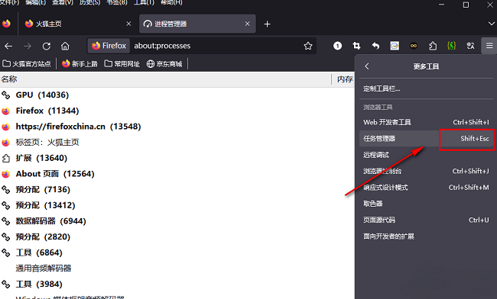This screenshot has width=497, height=299.
Task: Open the 新手上路 bookmark
Action: [80, 64]
